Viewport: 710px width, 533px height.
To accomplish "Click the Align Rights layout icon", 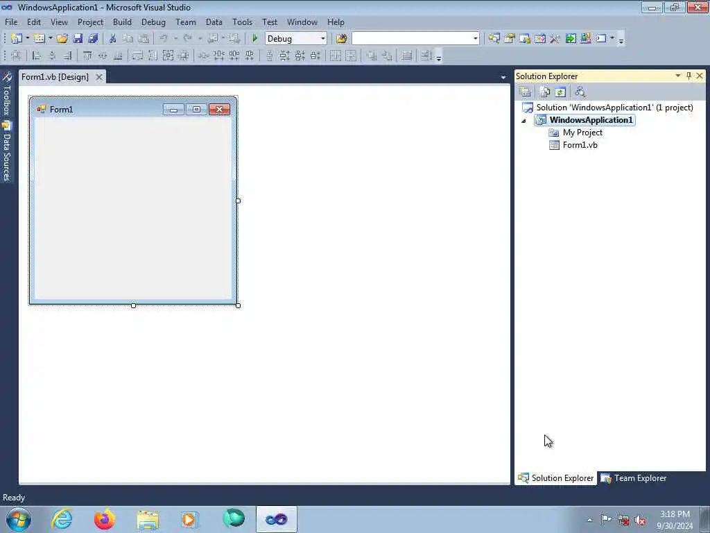I will tap(67, 56).
